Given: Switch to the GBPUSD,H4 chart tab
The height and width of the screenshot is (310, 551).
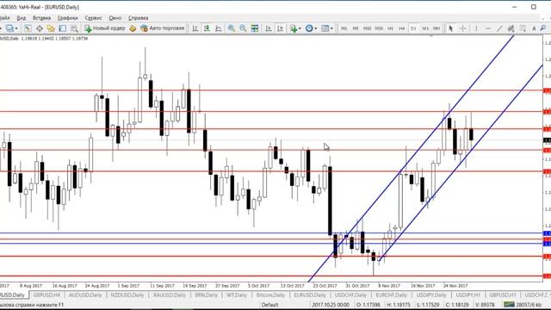Looking at the screenshot, I should (x=46, y=294).
